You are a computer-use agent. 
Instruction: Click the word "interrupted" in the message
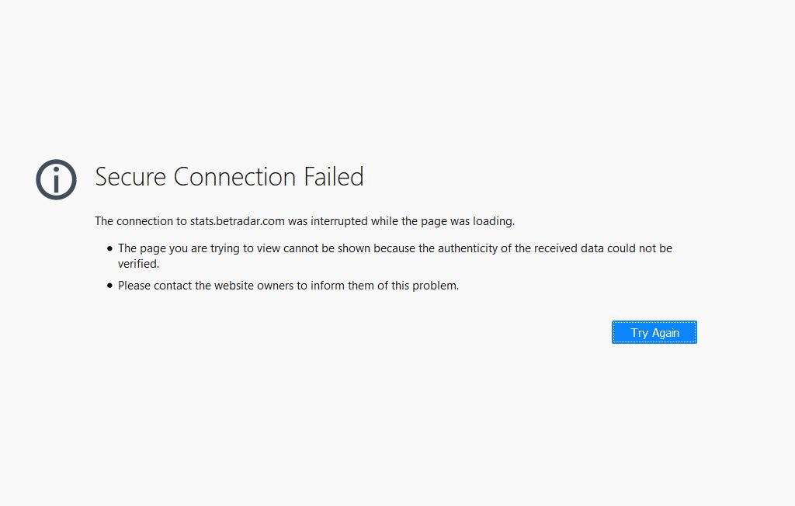tap(339, 221)
